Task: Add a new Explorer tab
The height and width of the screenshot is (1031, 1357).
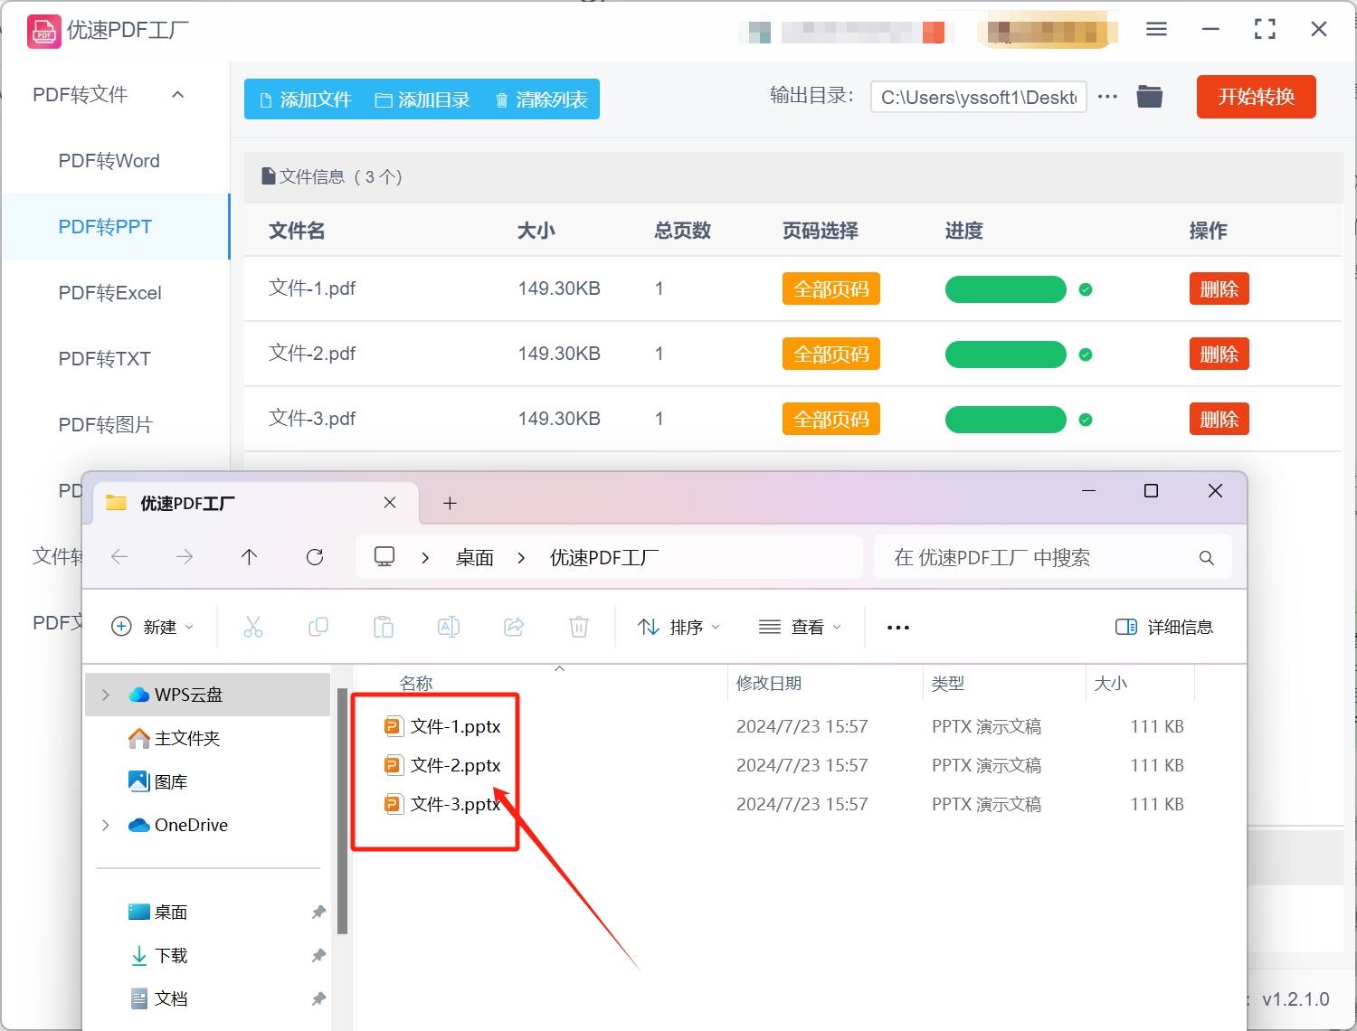Action: pos(450,503)
